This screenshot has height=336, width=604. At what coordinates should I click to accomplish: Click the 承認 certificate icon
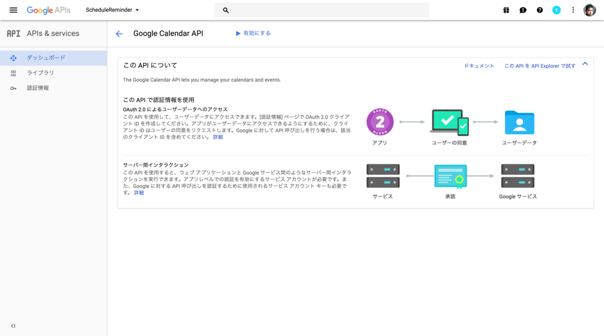pyautogui.click(x=451, y=177)
